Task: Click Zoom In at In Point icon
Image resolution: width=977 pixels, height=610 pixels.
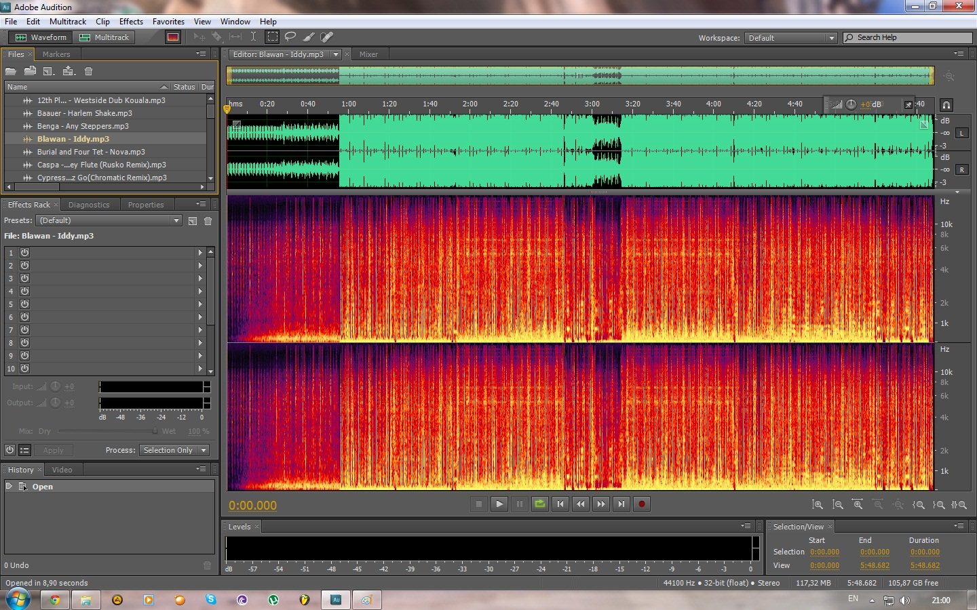Action: click(919, 505)
